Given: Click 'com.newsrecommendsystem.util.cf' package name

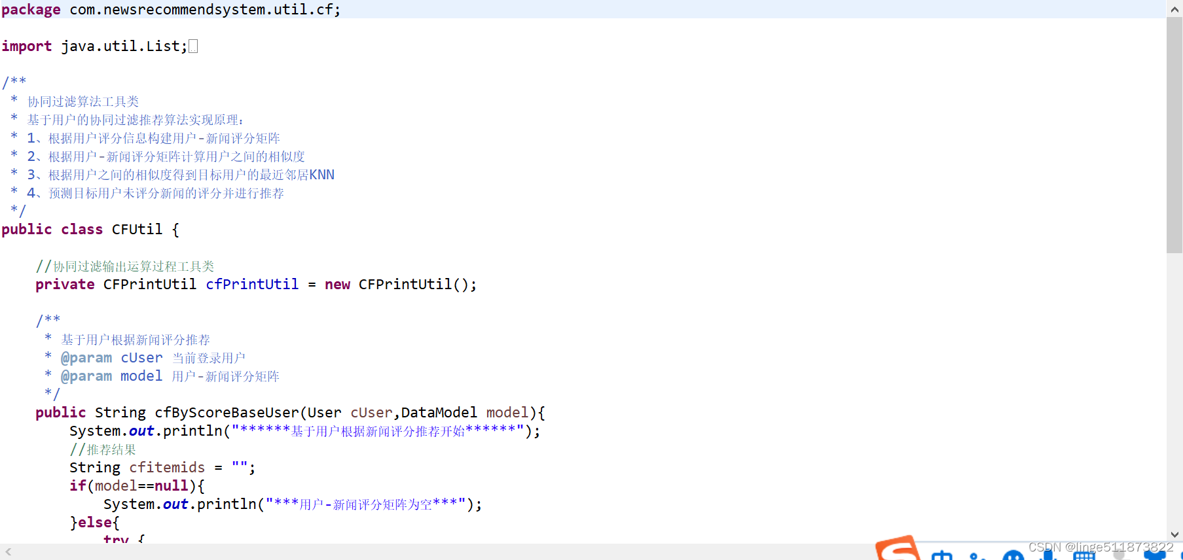Looking at the screenshot, I should [x=202, y=10].
